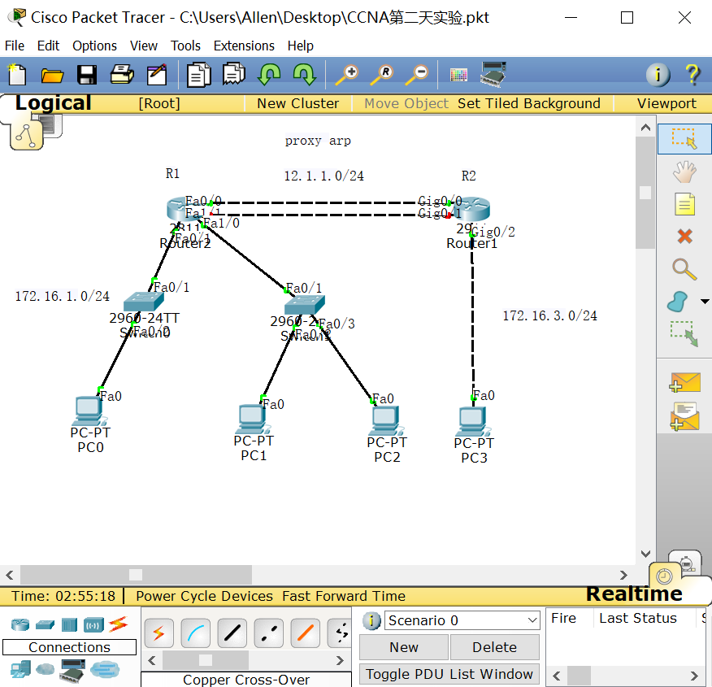Click the network information icon
712x687 pixels.
(x=658, y=75)
